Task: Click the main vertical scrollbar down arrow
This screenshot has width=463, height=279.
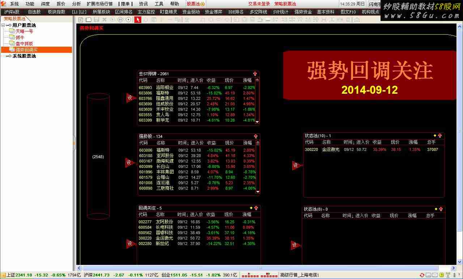Action: pyautogui.click(x=460, y=262)
